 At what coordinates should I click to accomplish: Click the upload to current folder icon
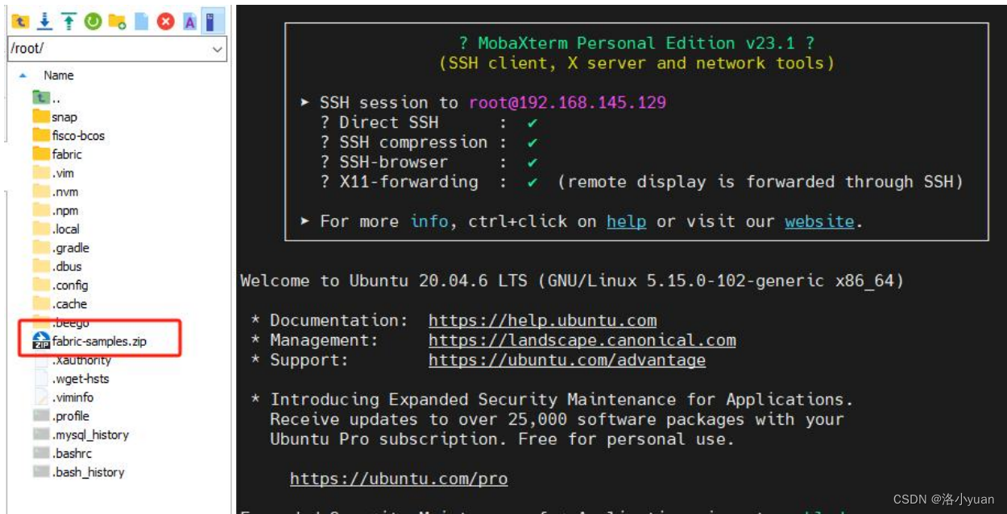[x=68, y=22]
